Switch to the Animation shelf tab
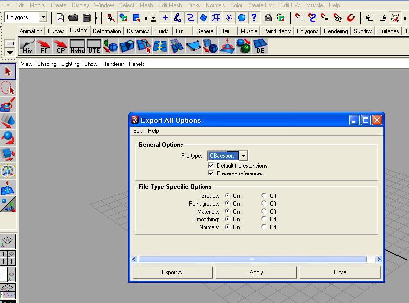The width and height of the screenshot is (409, 303). tap(31, 31)
